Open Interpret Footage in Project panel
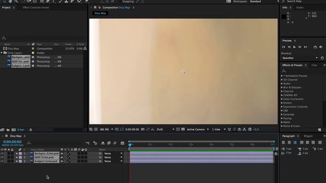This screenshot has height=183, width=326. [x=2, y=130]
